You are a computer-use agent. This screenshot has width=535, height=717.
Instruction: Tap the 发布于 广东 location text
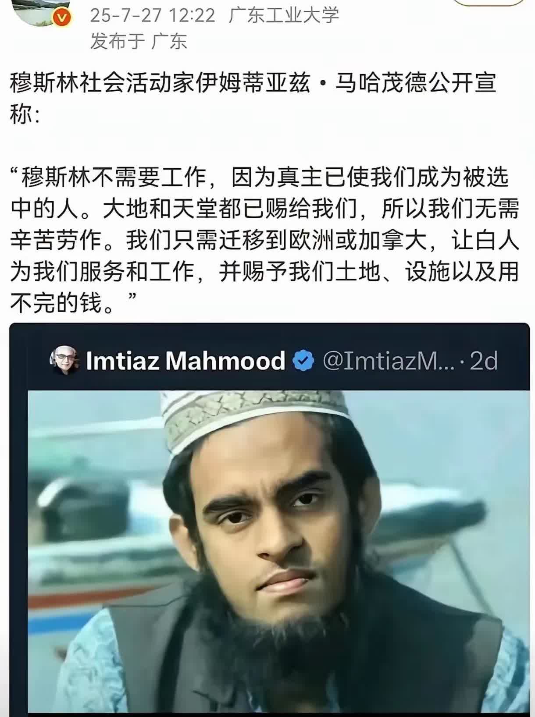pos(139,42)
